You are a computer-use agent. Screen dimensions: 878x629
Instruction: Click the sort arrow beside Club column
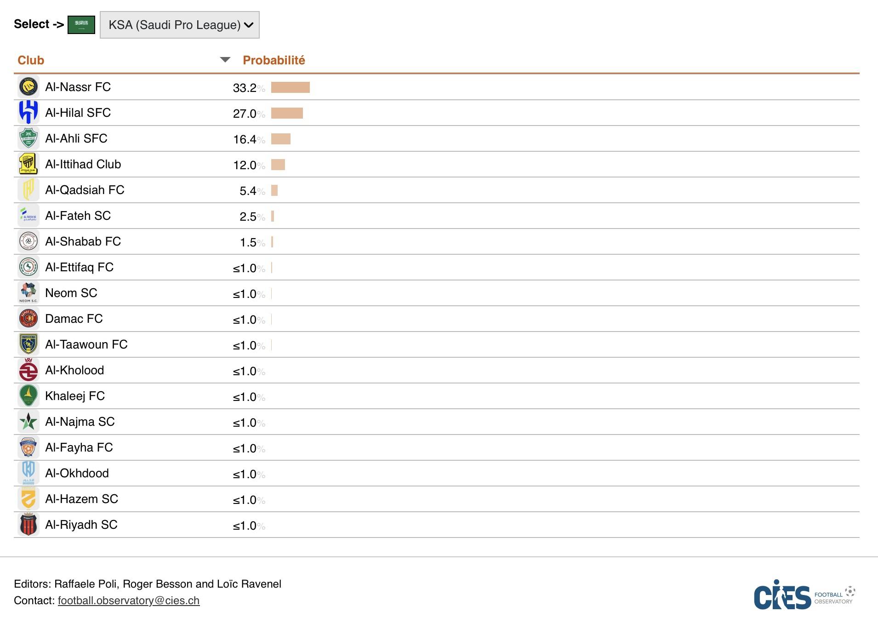pos(225,60)
